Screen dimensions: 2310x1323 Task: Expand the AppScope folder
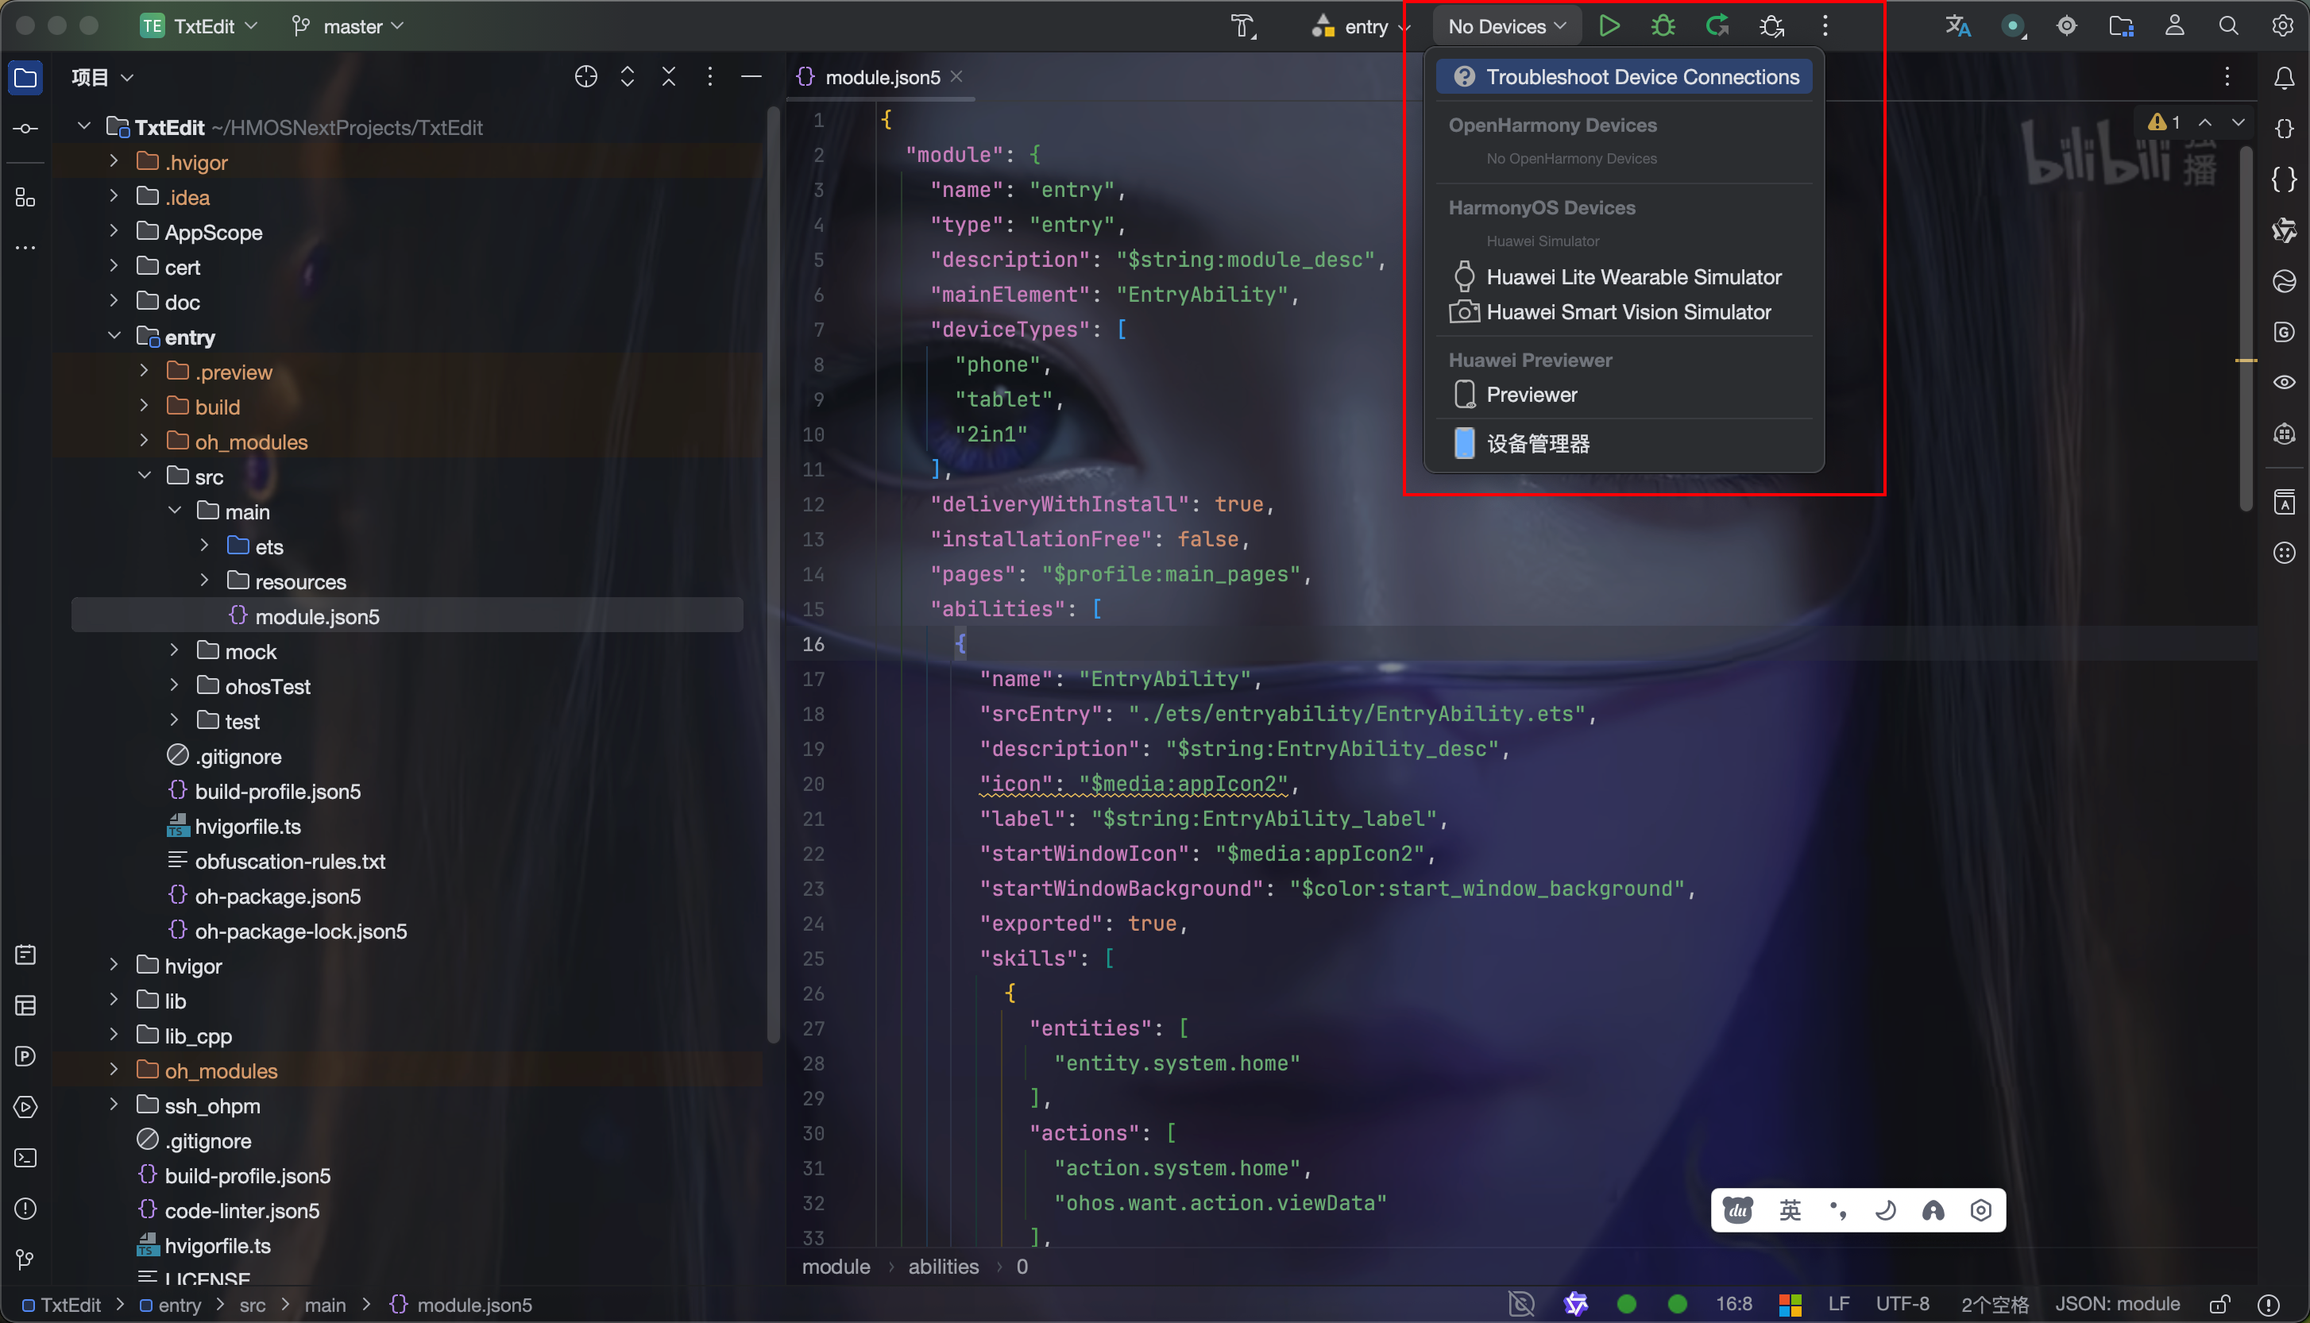pos(114,232)
